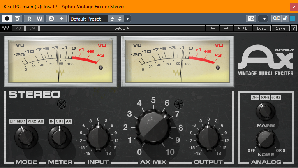The height and width of the screenshot is (168, 298).
Task: Load the next preset with down arrow
Action: point(120,19)
